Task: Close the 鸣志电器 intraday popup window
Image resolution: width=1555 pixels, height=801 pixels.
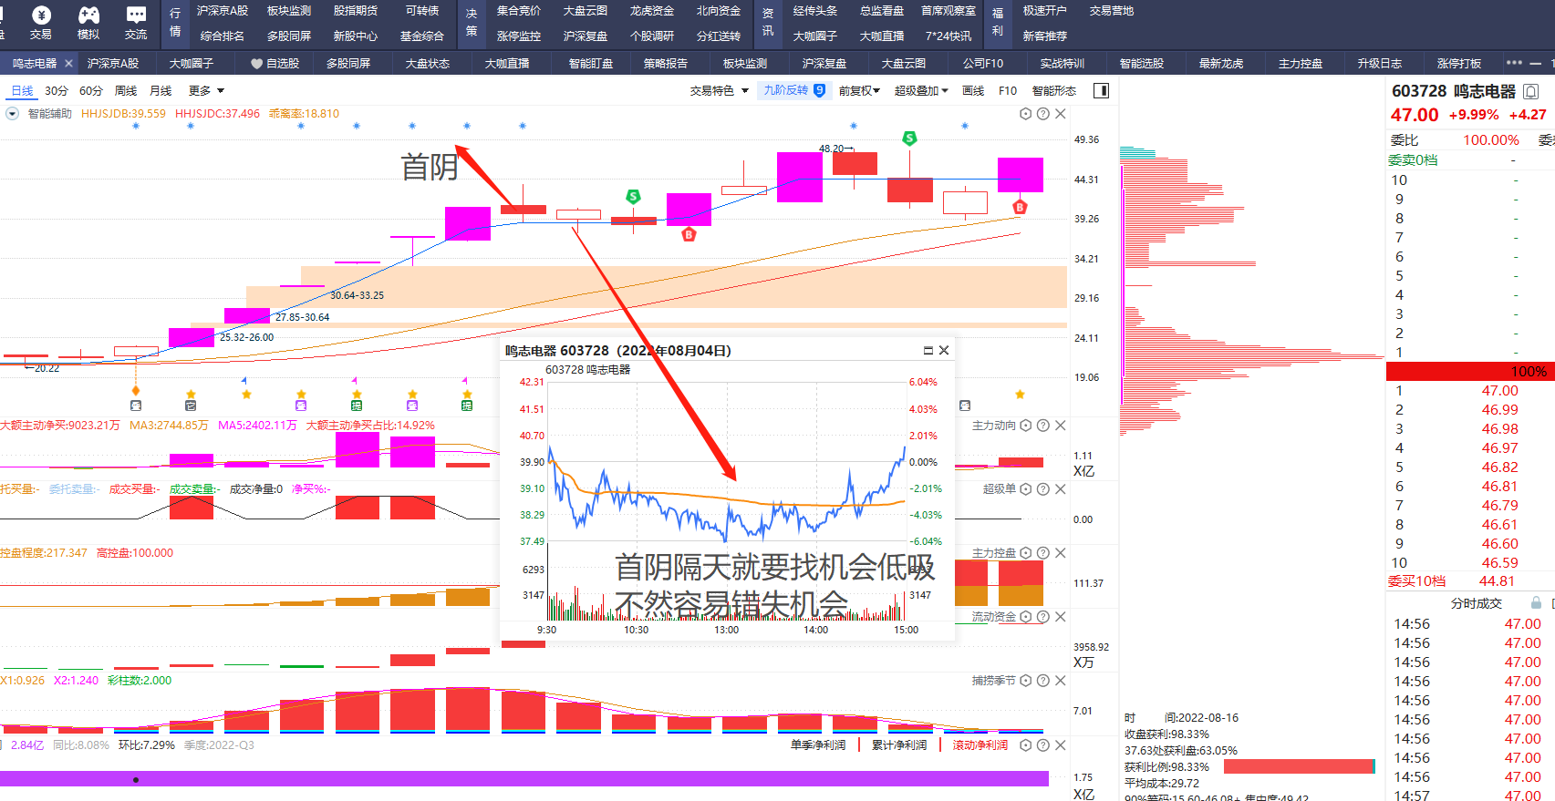Action: pyautogui.click(x=944, y=351)
